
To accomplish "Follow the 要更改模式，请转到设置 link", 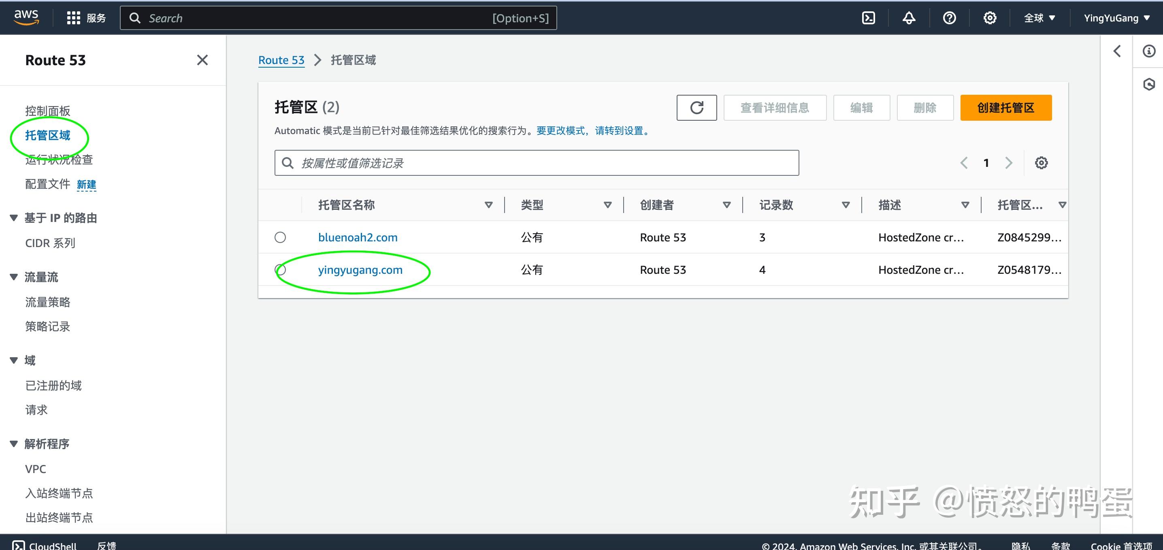I will click(x=592, y=130).
